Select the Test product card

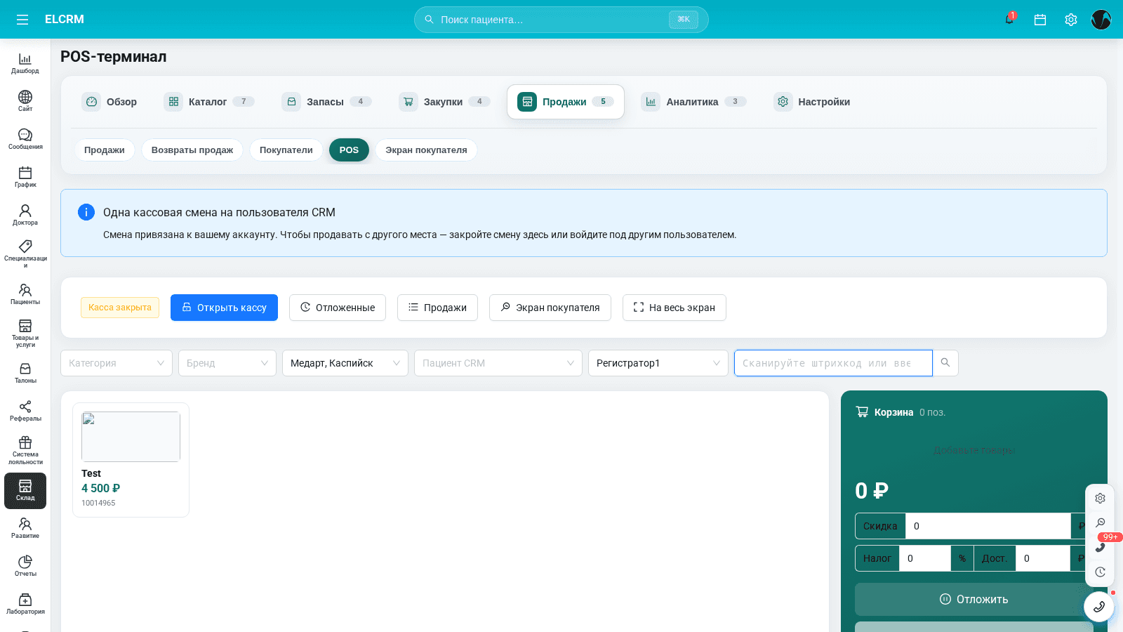[131, 460]
